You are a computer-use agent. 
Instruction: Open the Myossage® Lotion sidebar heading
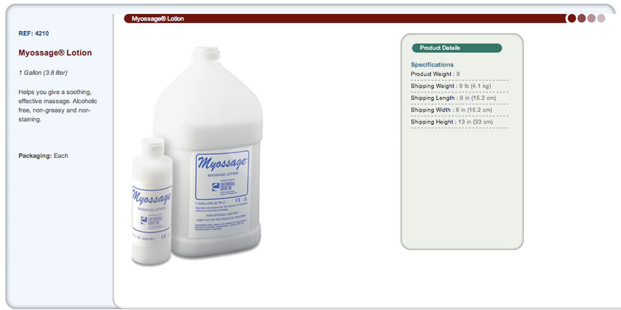(x=55, y=53)
